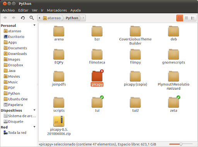Browse Toda la red network
This screenshot has width=198, height=147.
[x=15, y=133]
